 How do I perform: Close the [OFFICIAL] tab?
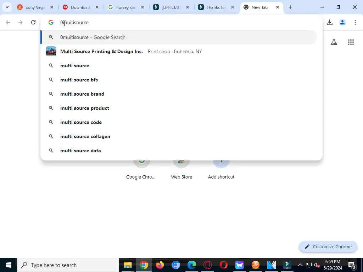(x=188, y=7)
